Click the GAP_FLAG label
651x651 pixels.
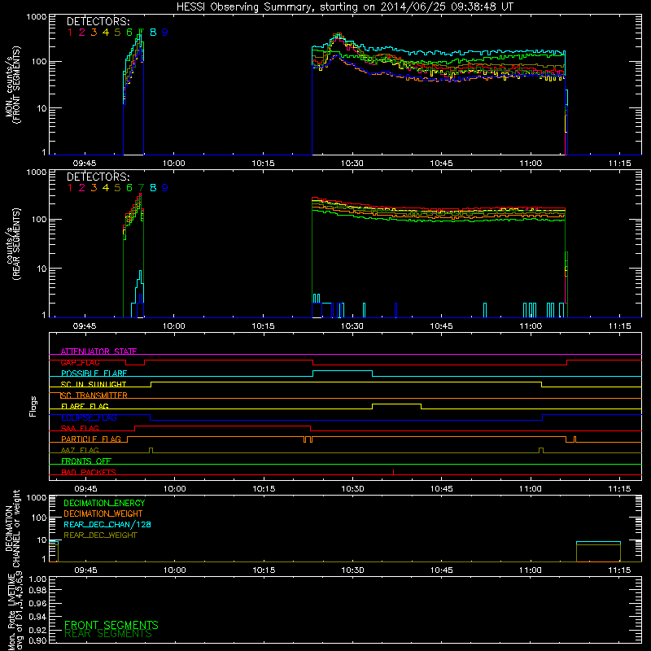pos(80,362)
